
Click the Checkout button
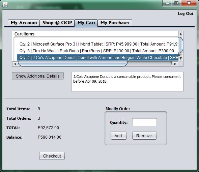pyautogui.click(x=52, y=156)
